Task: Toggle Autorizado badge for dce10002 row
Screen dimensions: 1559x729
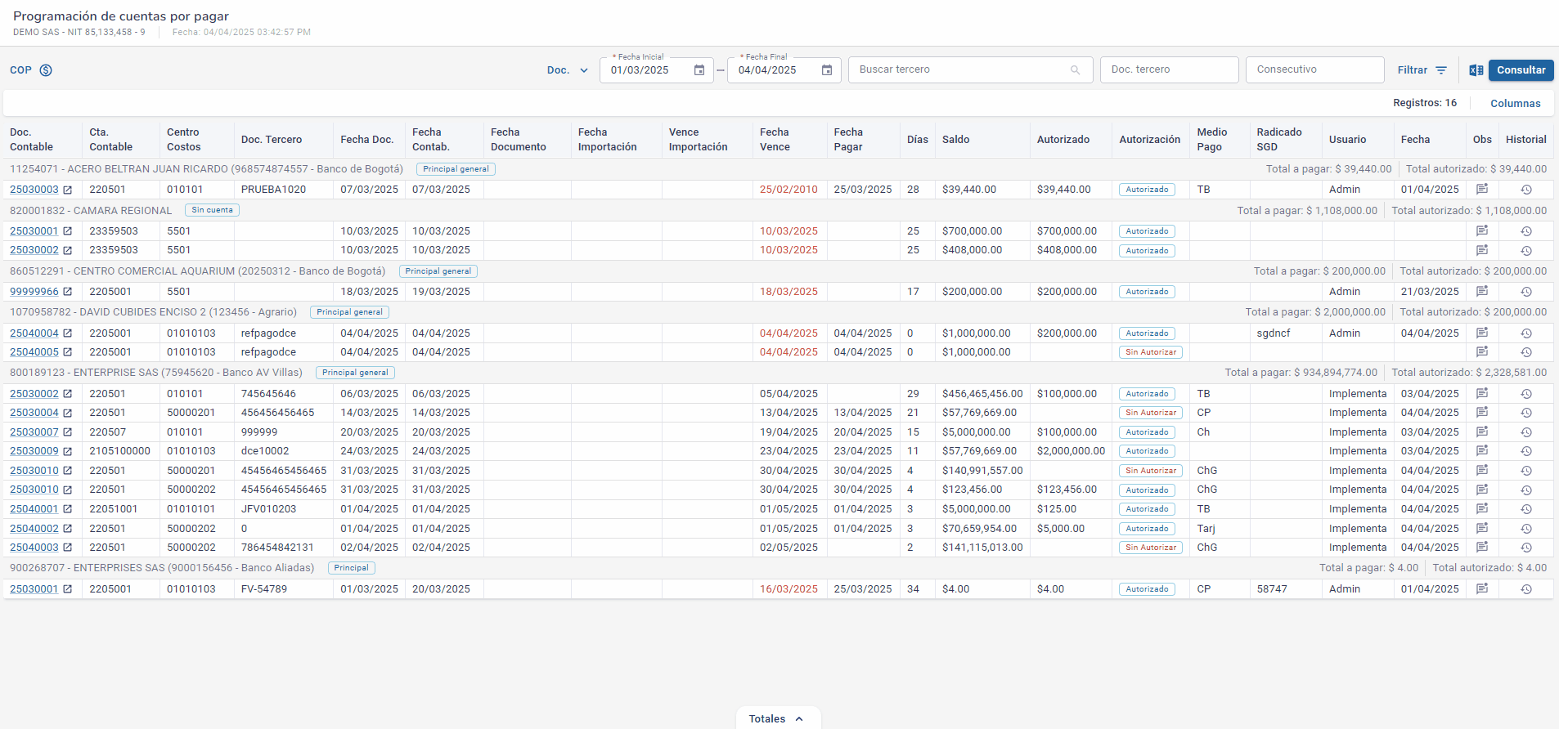Action: click(x=1147, y=451)
